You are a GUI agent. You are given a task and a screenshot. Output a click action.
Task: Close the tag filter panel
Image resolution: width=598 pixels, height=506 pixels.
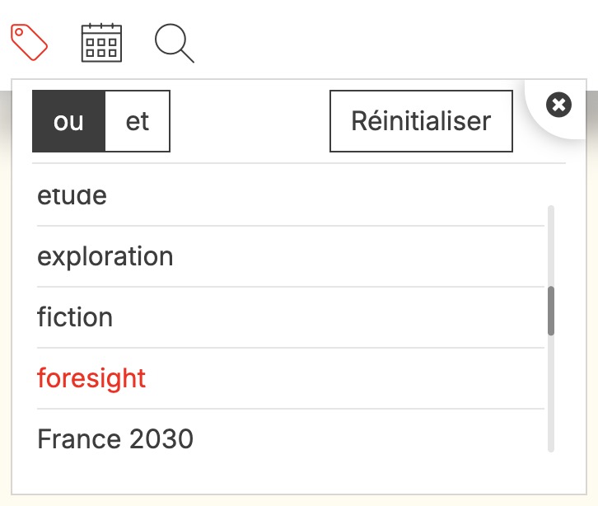click(x=558, y=105)
